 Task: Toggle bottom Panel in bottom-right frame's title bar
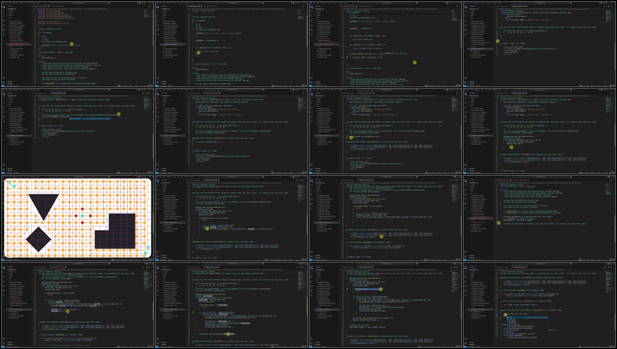[x=612, y=264]
